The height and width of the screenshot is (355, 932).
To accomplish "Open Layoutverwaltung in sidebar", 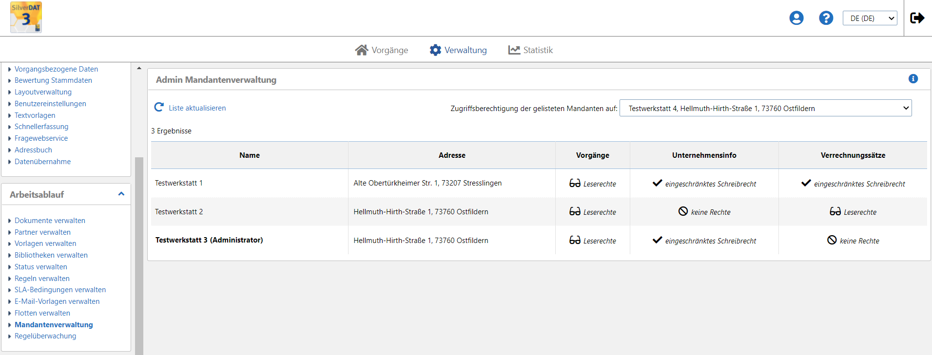I will click(x=43, y=92).
